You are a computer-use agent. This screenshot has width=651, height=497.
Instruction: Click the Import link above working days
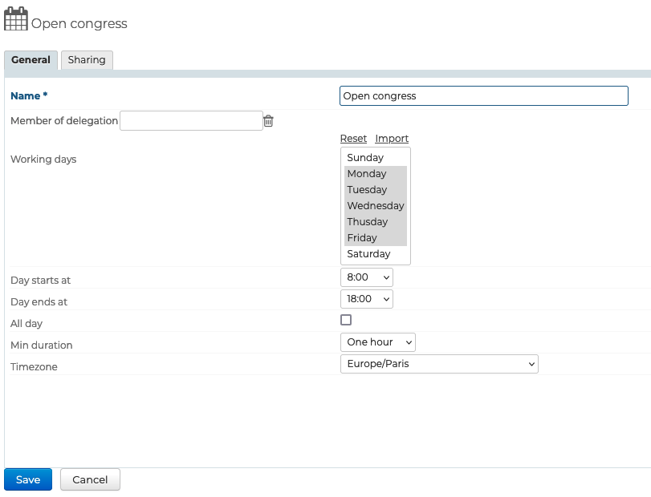pyautogui.click(x=392, y=139)
